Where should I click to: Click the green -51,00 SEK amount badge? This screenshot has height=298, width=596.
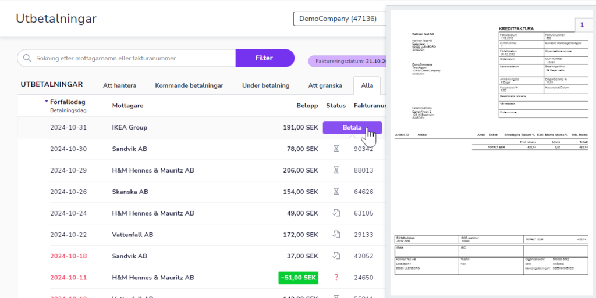[x=299, y=278]
